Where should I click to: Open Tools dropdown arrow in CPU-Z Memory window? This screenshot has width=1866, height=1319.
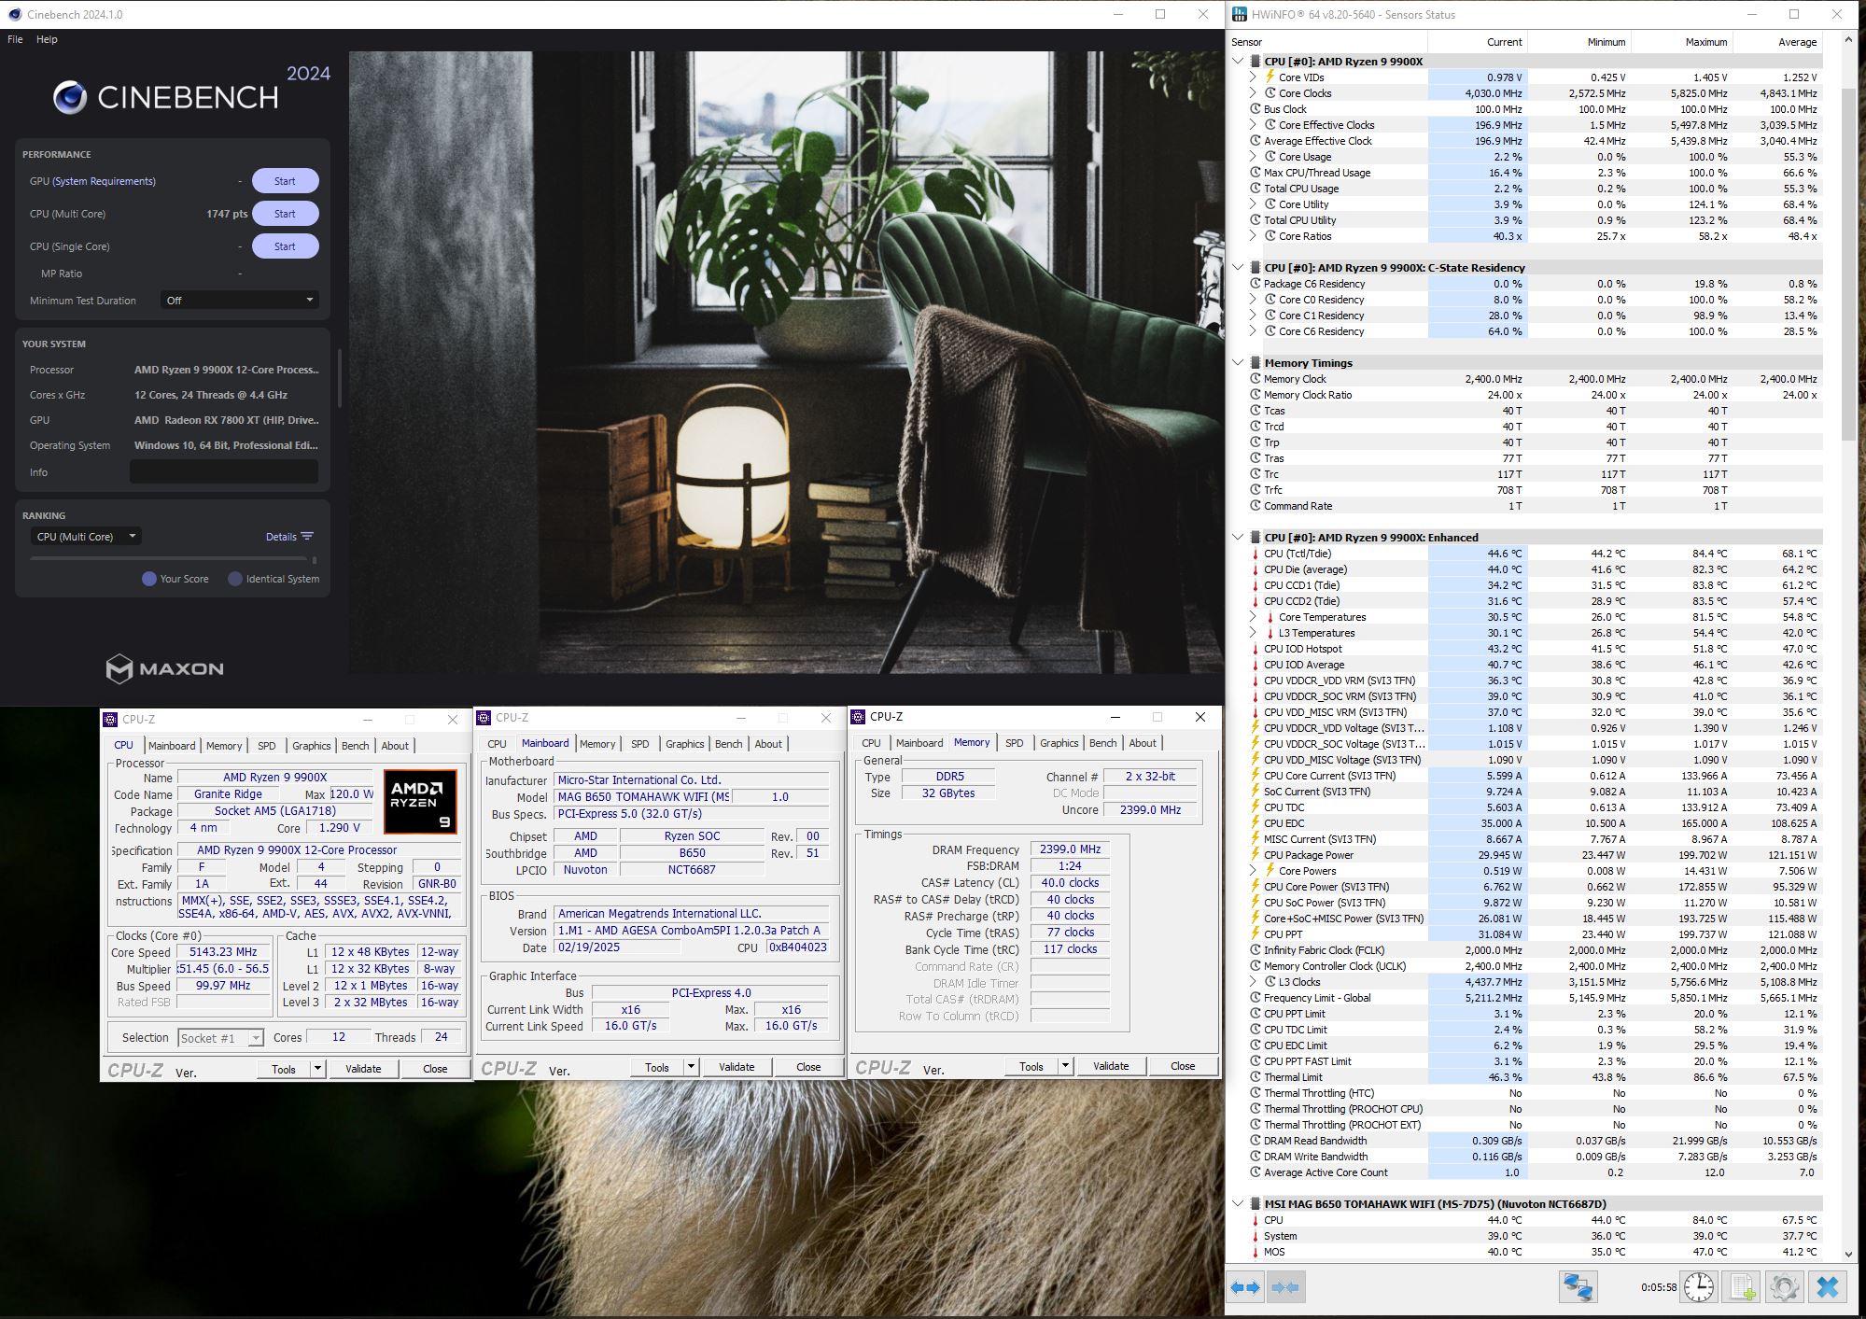coord(1065,1066)
